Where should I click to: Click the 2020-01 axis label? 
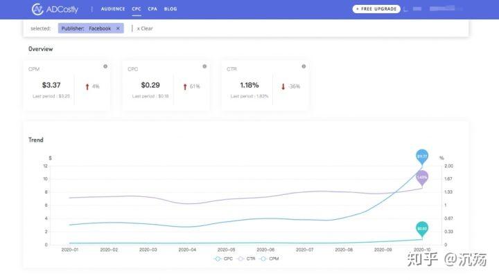pos(70,250)
